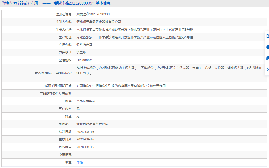Click the 注册人住所 row label
The image size is (269, 168).
[x=63, y=30]
